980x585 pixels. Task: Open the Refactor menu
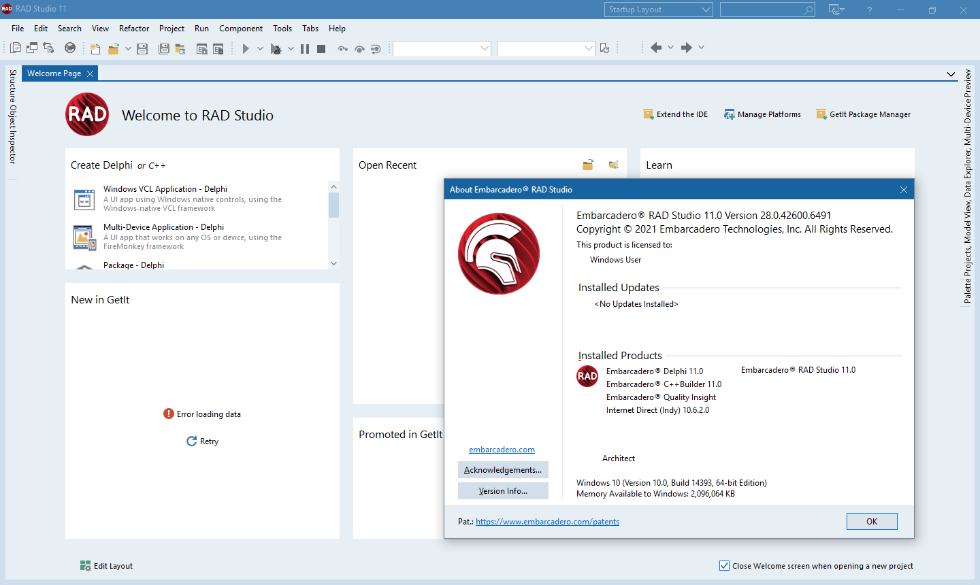pyautogui.click(x=134, y=29)
